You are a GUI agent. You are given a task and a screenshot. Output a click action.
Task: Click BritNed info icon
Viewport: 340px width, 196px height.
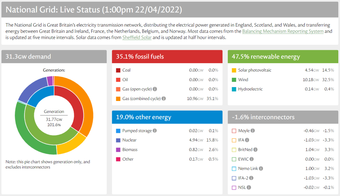click(255, 150)
